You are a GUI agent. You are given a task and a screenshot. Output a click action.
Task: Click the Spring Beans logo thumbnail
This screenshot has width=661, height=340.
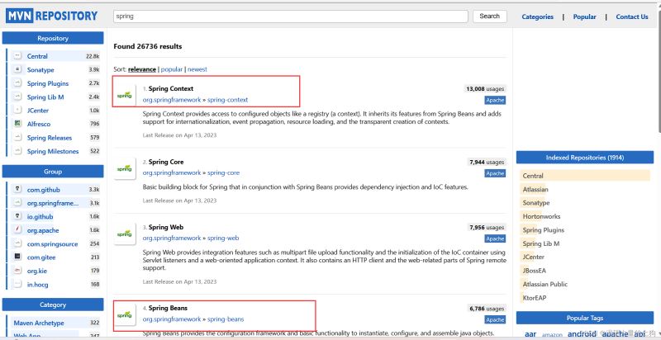(x=125, y=314)
